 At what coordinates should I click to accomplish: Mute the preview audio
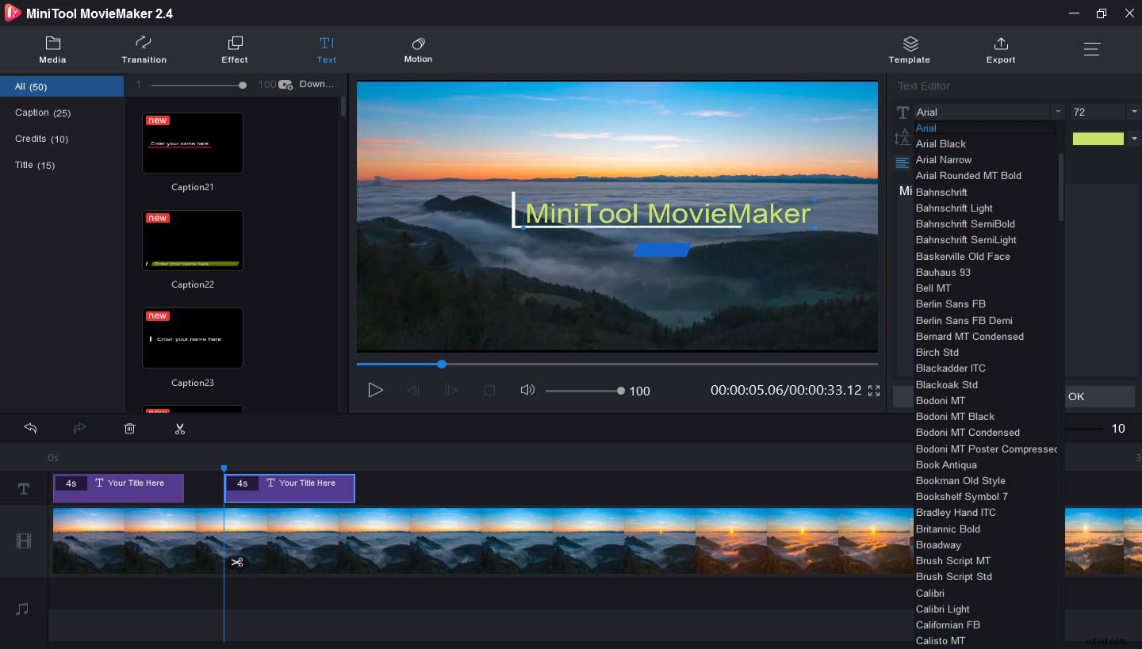tap(527, 390)
